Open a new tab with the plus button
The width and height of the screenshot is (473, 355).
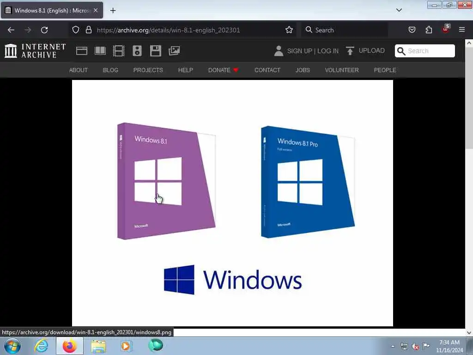113,10
